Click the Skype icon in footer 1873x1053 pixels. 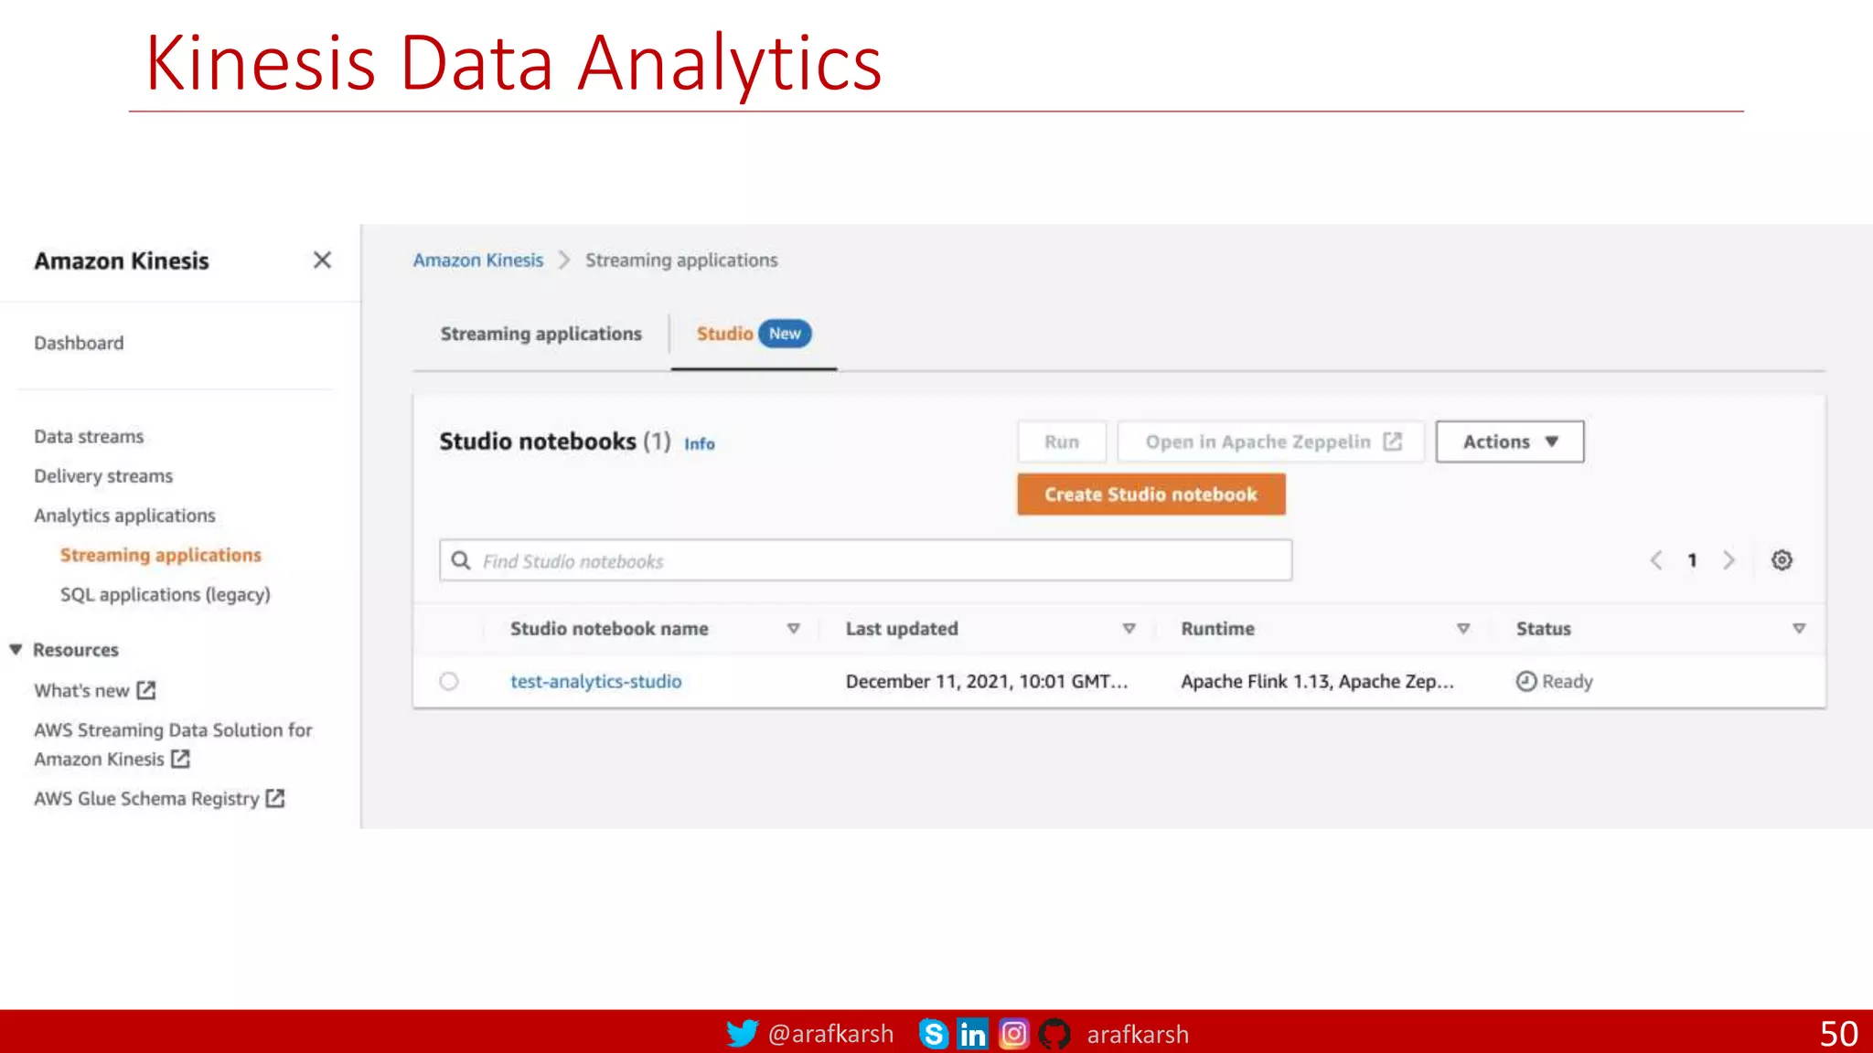tap(933, 1034)
